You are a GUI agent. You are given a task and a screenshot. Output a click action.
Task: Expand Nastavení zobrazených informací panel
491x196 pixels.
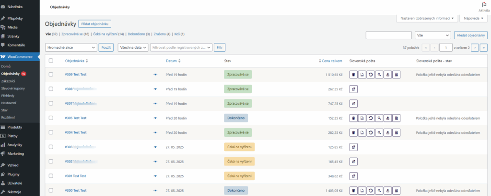427,19
